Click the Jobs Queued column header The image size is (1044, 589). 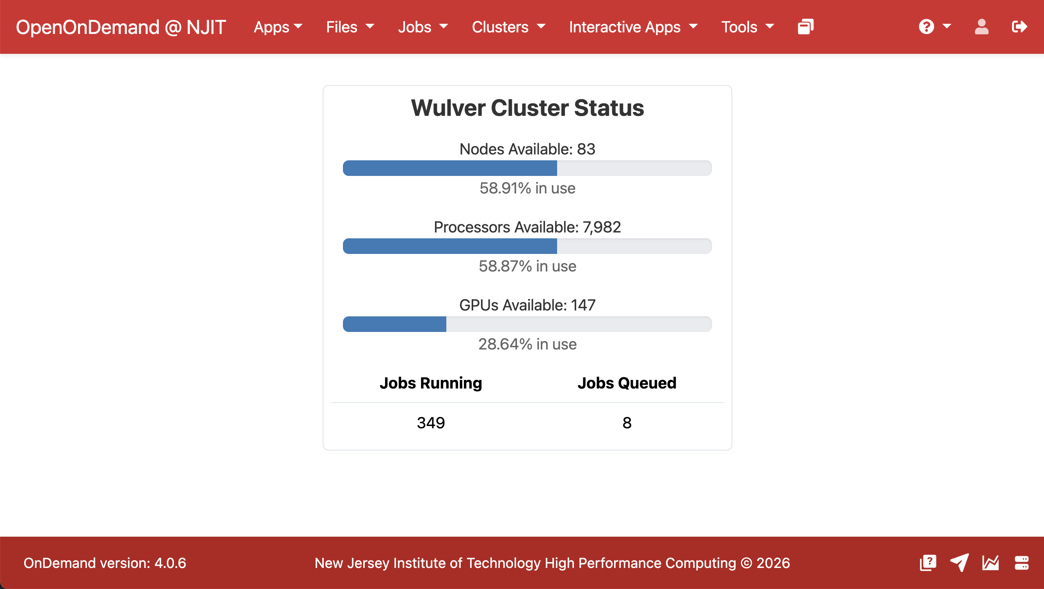click(x=627, y=383)
